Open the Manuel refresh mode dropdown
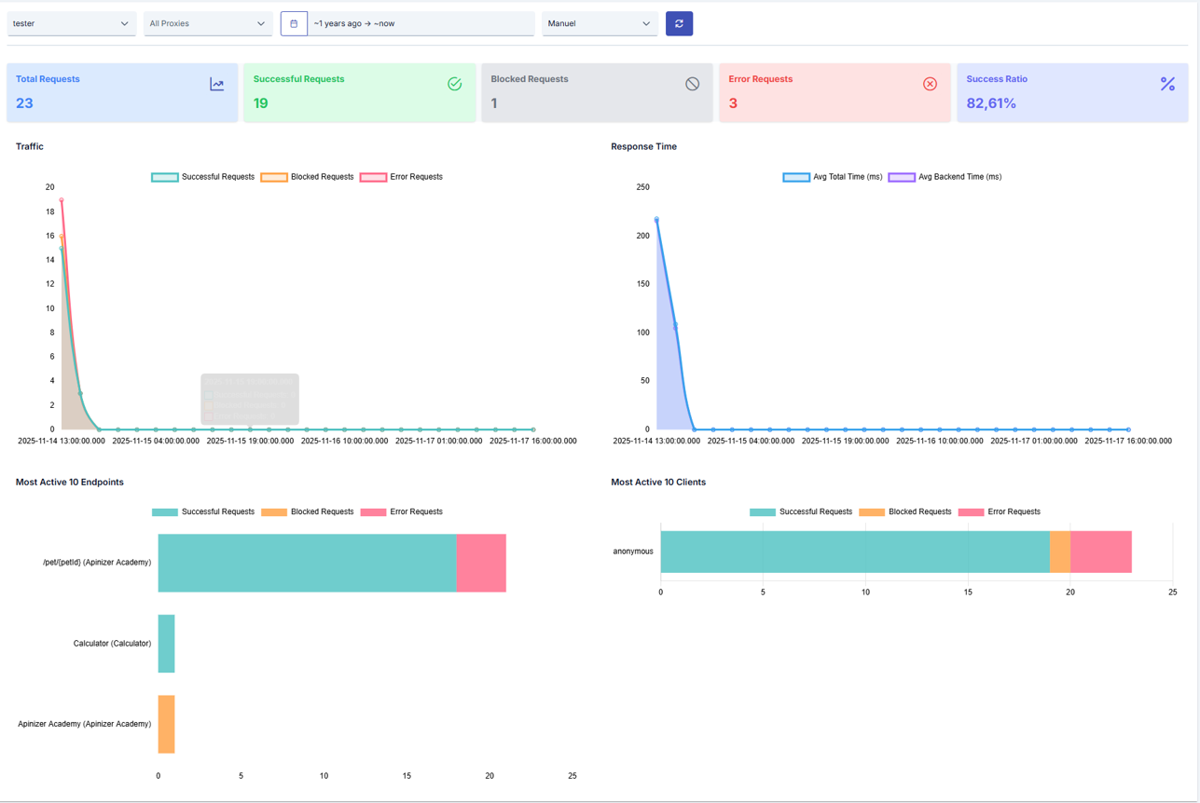 coord(600,24)
